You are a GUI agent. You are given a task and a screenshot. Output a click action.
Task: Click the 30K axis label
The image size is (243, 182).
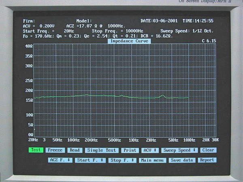[215, 140]
